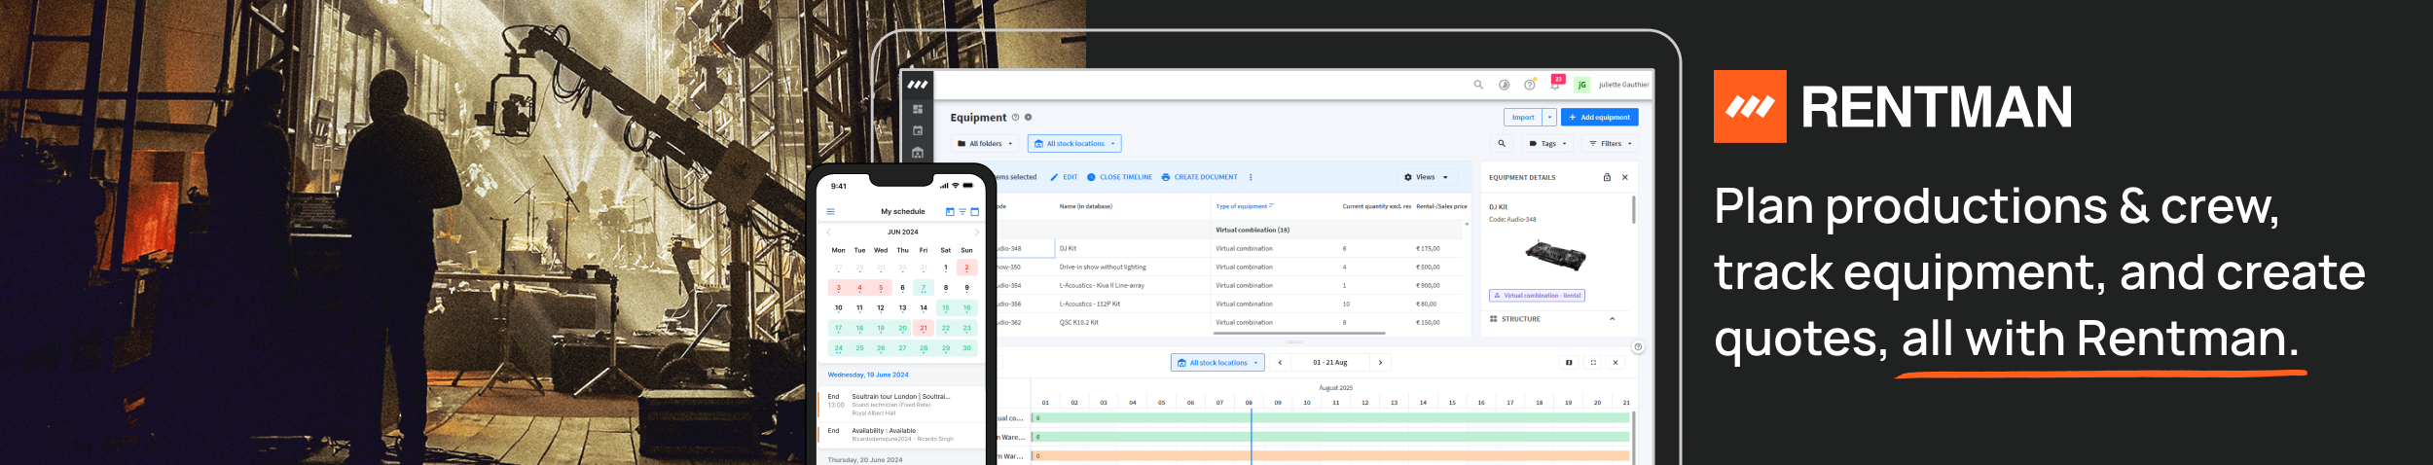
Task: Click the 01 - 21 Aug date range
Action: (1329, 362)
